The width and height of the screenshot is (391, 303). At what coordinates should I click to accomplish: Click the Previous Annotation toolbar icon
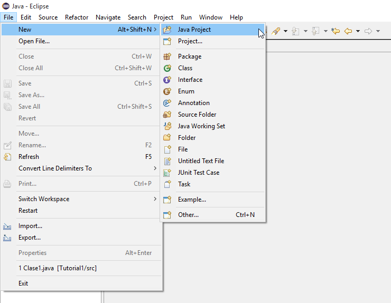click(315, 31)
